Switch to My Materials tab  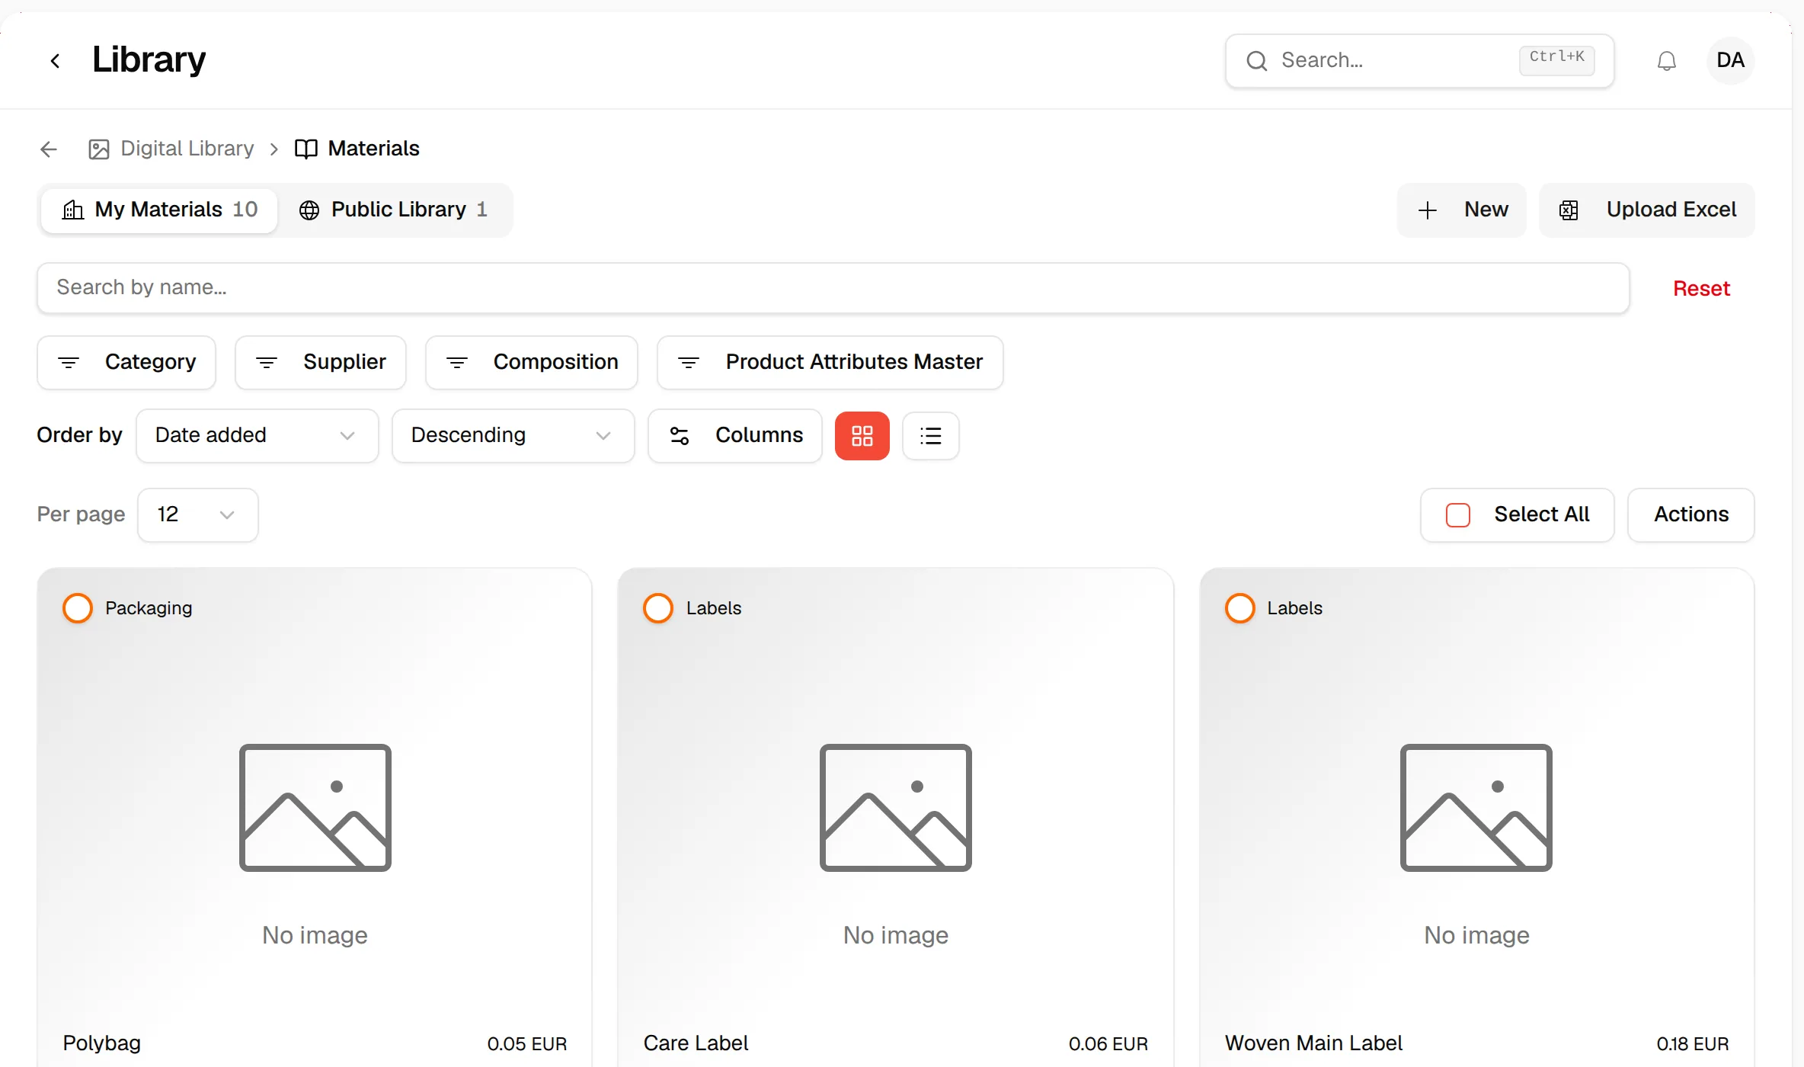coord(159,210)
